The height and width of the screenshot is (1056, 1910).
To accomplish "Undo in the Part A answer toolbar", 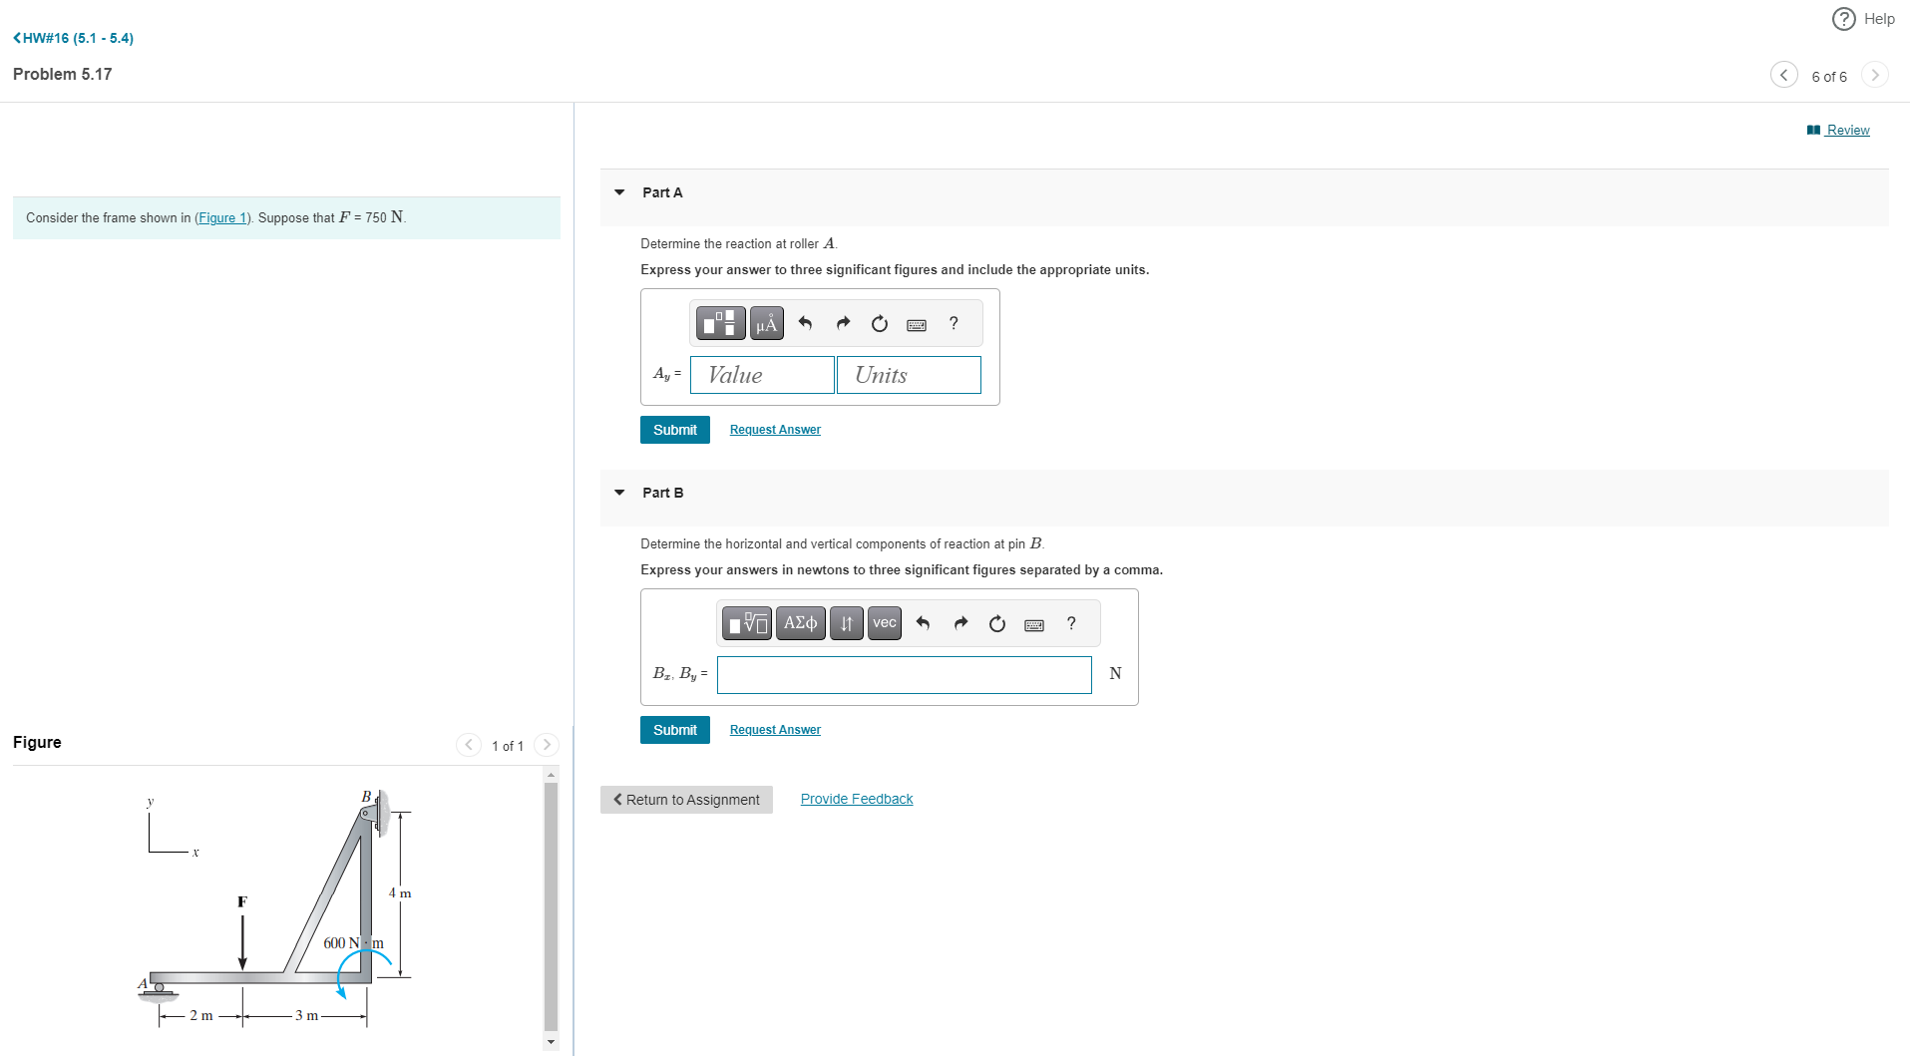I will click(x=806, y=323).
